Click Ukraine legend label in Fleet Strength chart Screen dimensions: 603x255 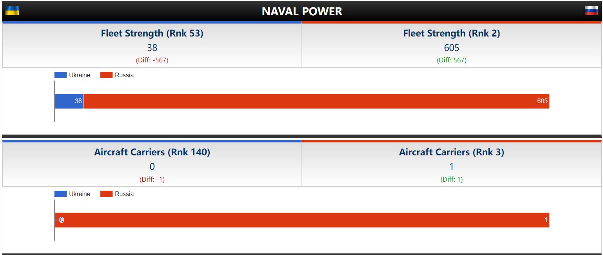coord(80,75)
